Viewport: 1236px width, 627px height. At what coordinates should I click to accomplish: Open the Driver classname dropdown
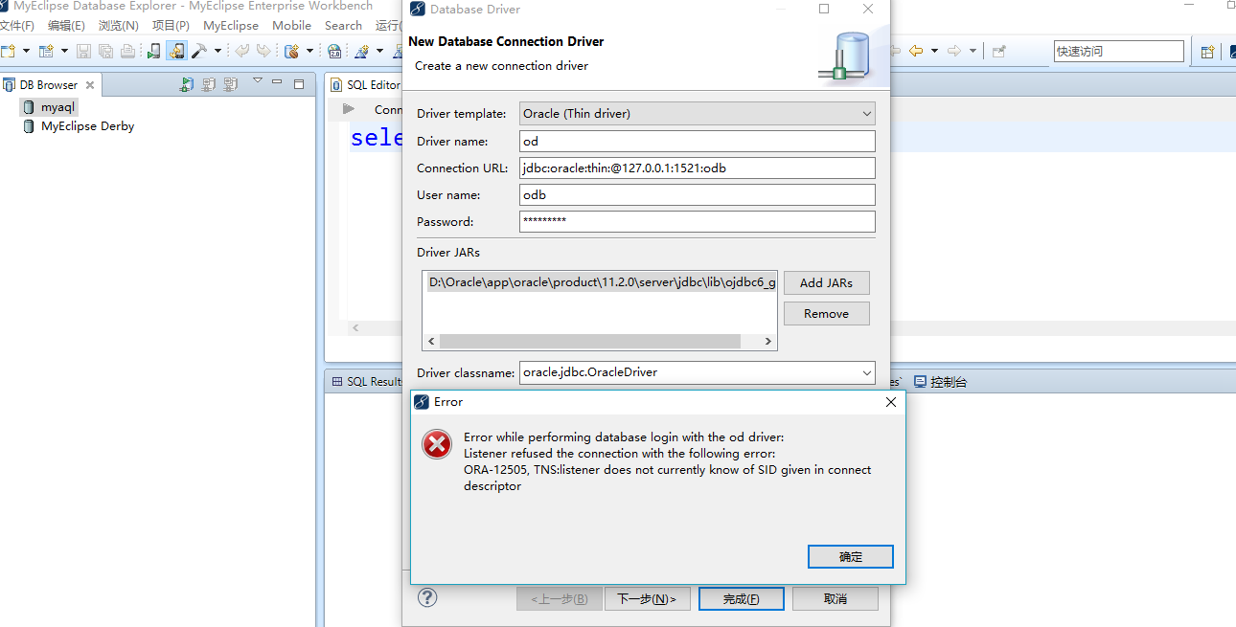[x=866, y=372]
